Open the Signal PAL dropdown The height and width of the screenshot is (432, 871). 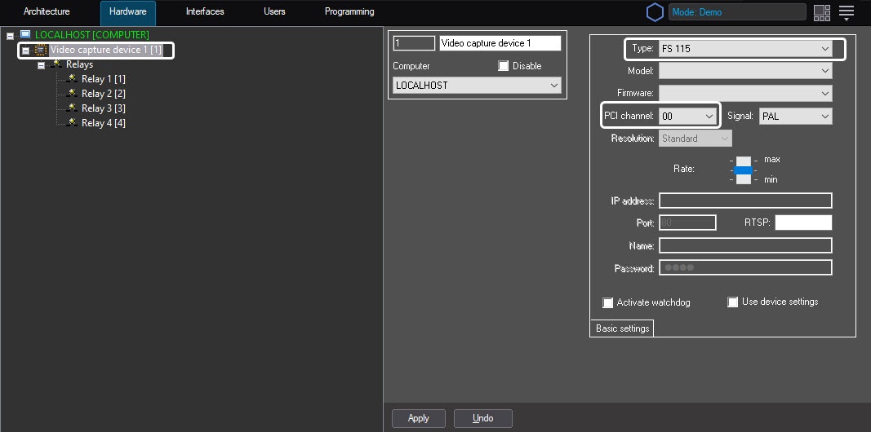(795, 116)
